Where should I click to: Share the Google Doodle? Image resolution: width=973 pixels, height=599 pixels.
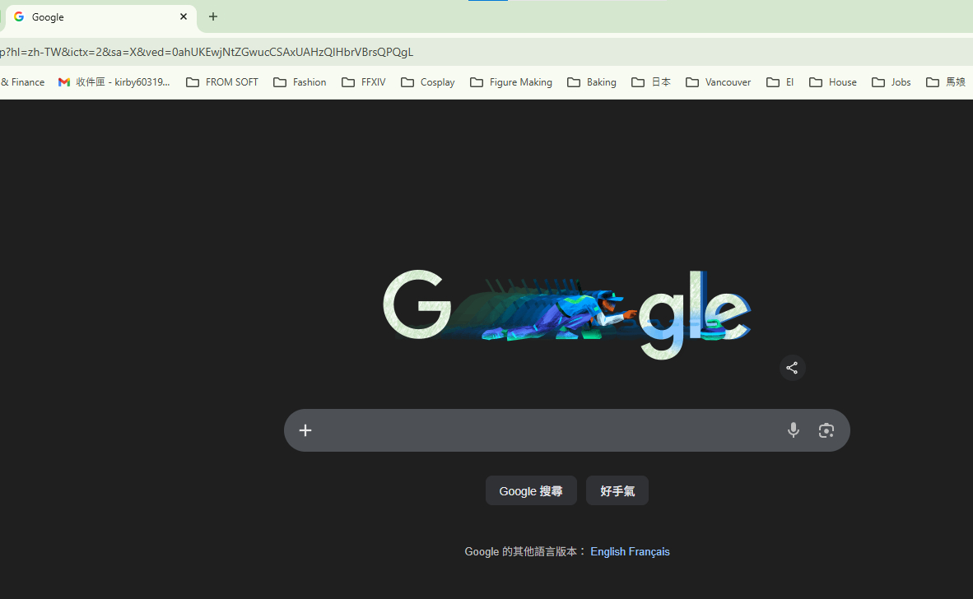(x=792, y=368)
